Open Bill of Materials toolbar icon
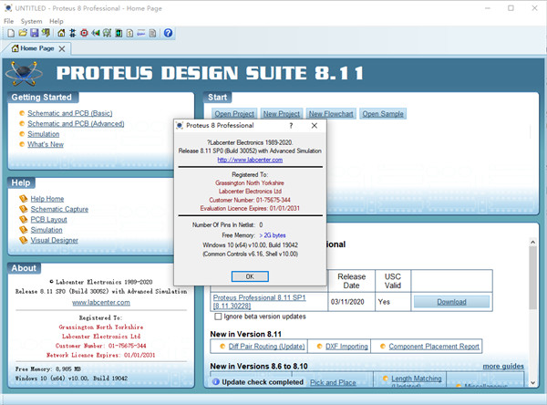Image resolution: width=547 pixels, height=405 pixels. (129, 33)
